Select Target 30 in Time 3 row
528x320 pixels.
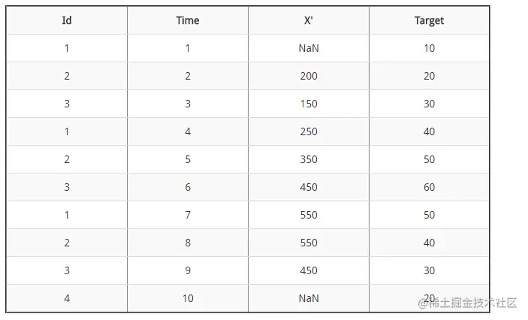pos(429,104)
